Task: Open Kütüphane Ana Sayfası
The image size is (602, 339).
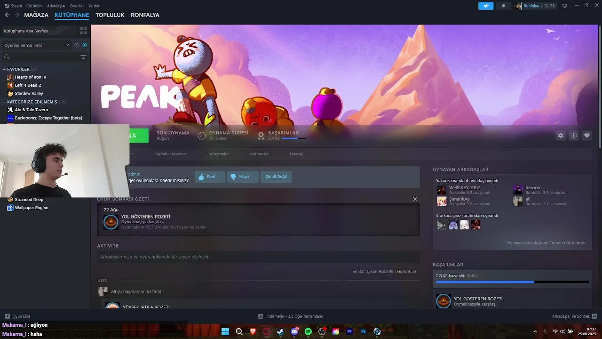Action: pyautogui.click(x=39, y=31)
